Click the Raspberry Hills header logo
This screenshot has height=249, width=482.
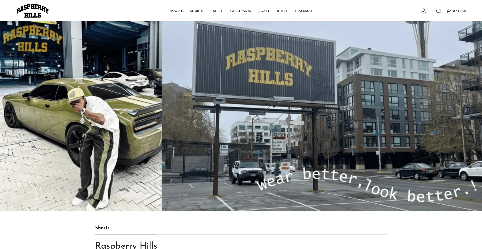pos(32,11)
